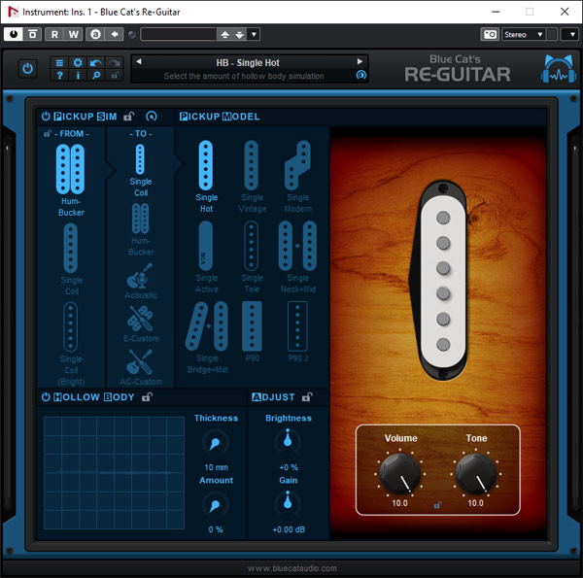Image resolution: width=583 pixels, height=578 pixels.
Task: Select Acoustic as target pickup
Action: point(141,279)
